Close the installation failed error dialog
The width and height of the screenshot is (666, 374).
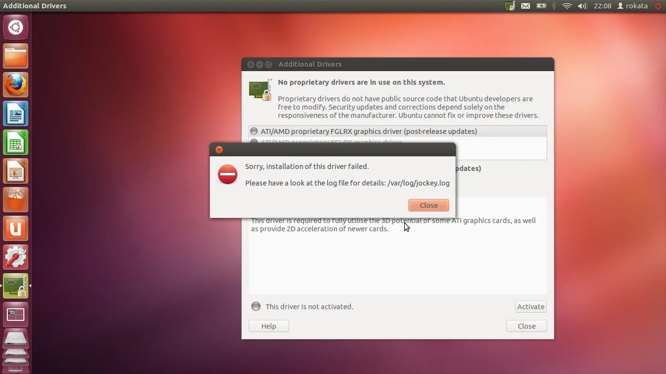429,205
